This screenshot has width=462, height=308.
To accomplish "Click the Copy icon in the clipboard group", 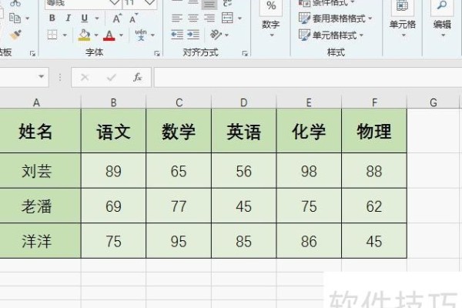I will [15, 18].
